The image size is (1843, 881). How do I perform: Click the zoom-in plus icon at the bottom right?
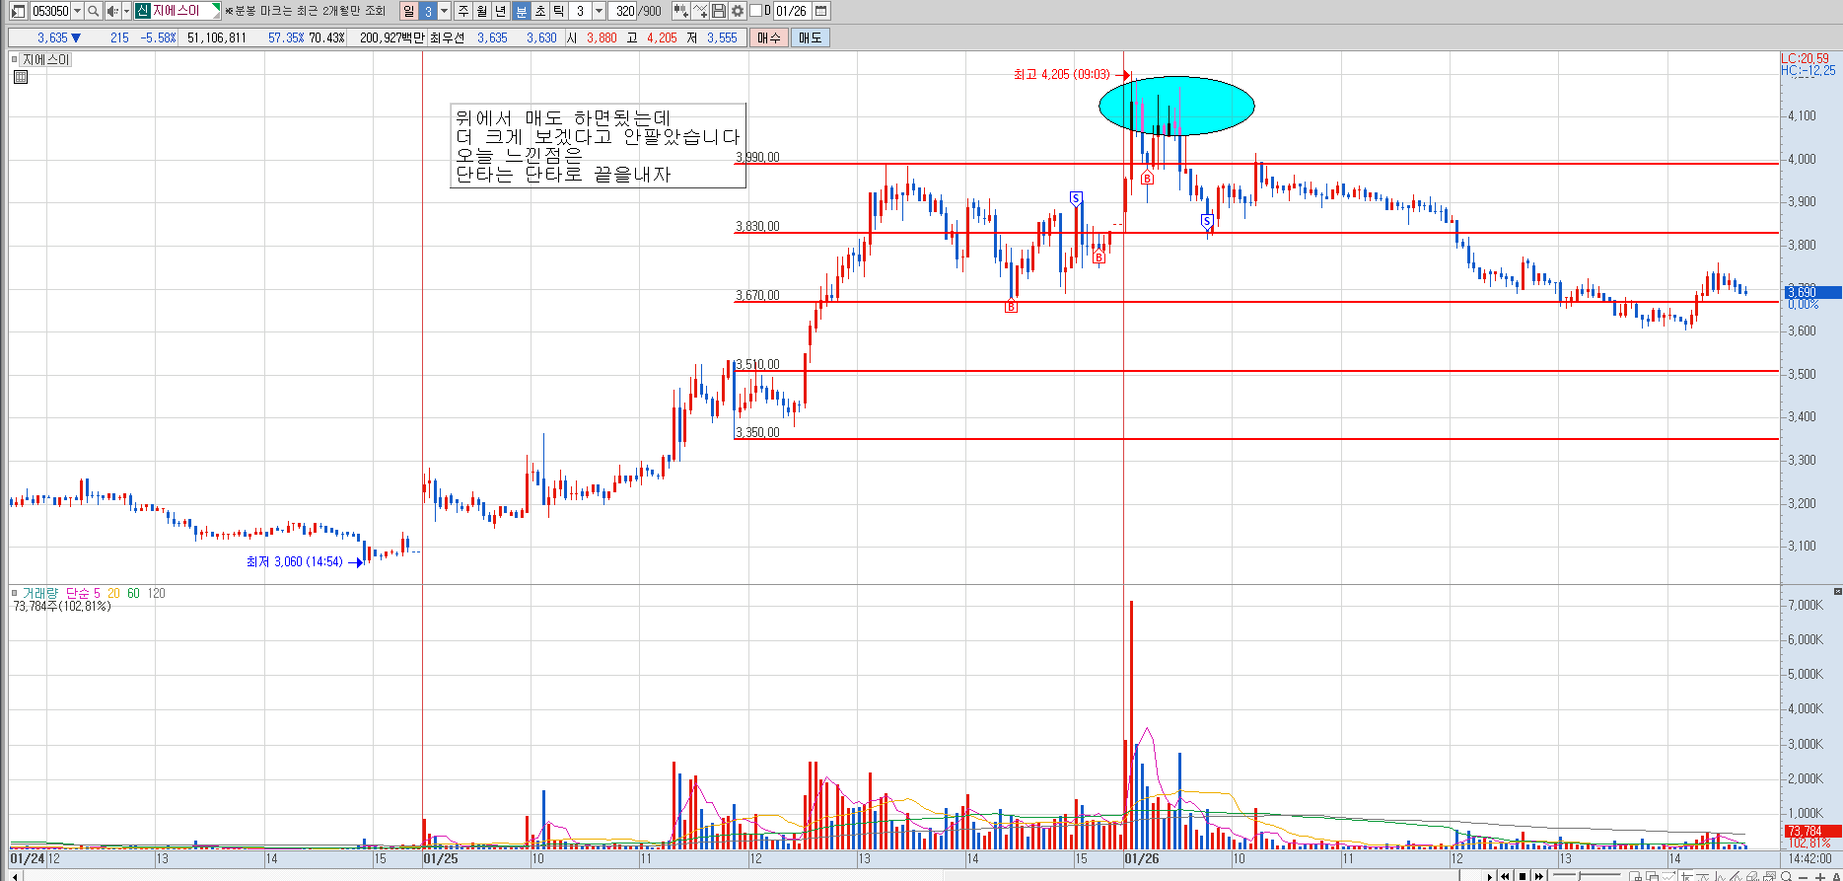[1820, 876]
